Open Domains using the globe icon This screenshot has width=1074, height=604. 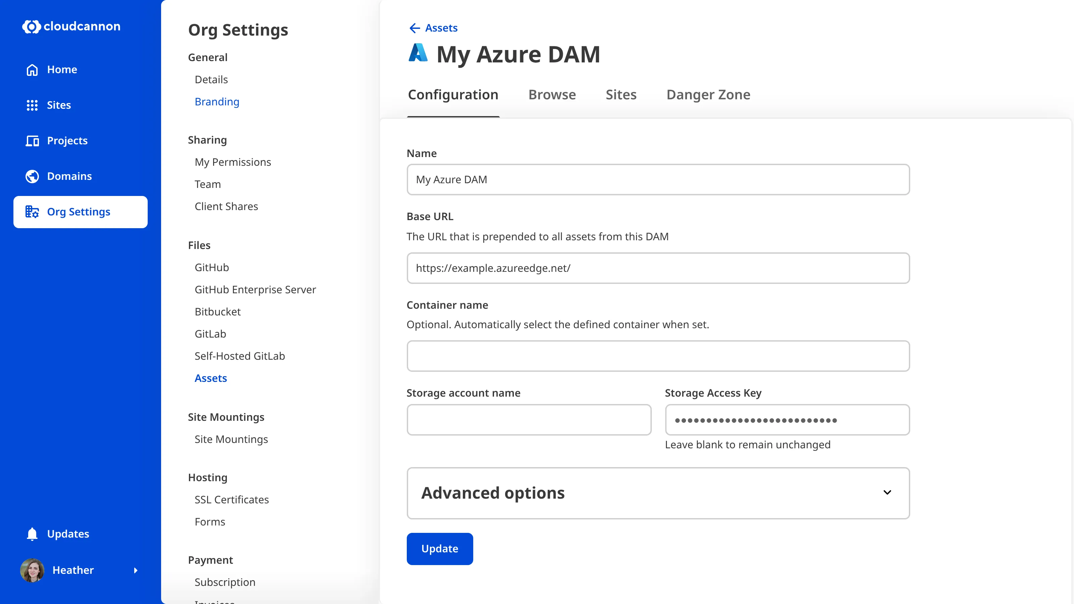tap(32, 176)
